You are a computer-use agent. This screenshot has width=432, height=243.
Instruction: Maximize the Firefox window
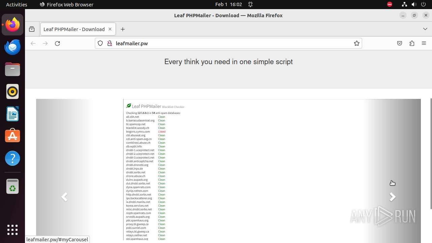(414, 15)
